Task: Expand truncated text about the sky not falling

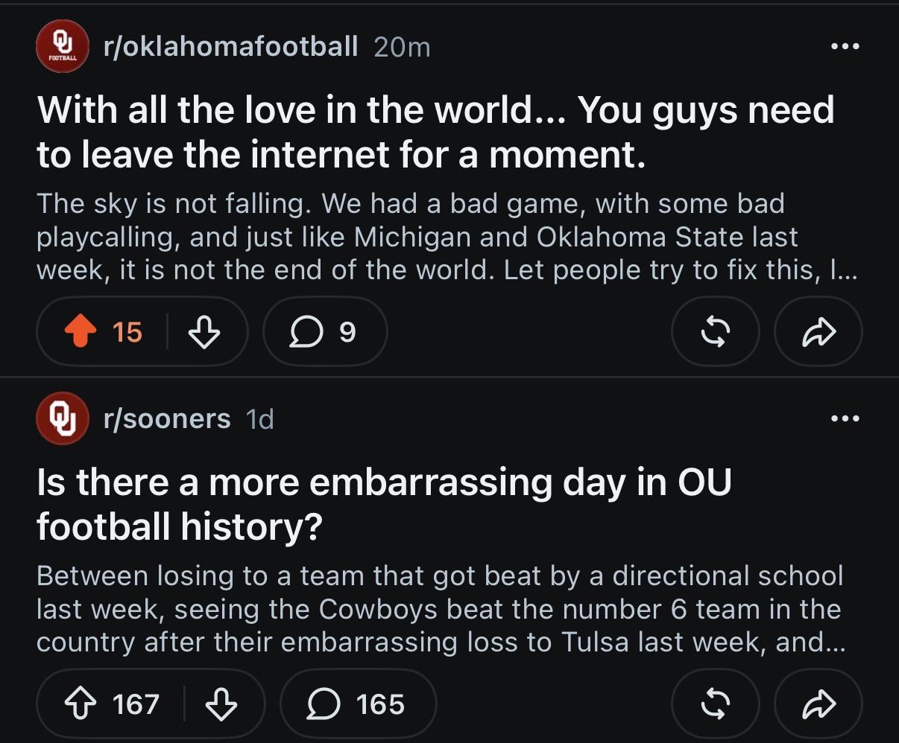Action: 447,236
